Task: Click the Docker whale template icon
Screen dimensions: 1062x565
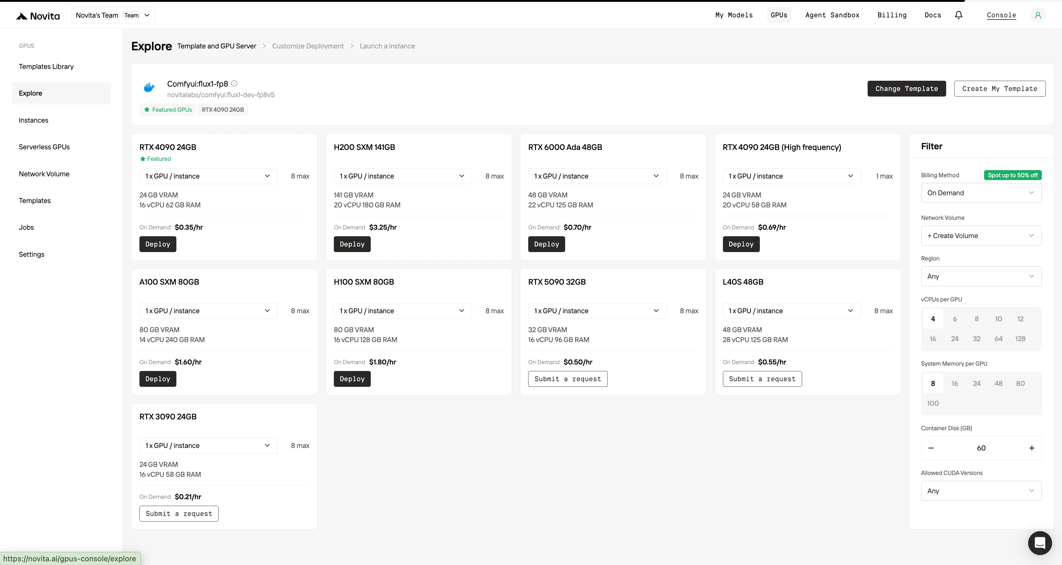Action: tap(149, 87)
